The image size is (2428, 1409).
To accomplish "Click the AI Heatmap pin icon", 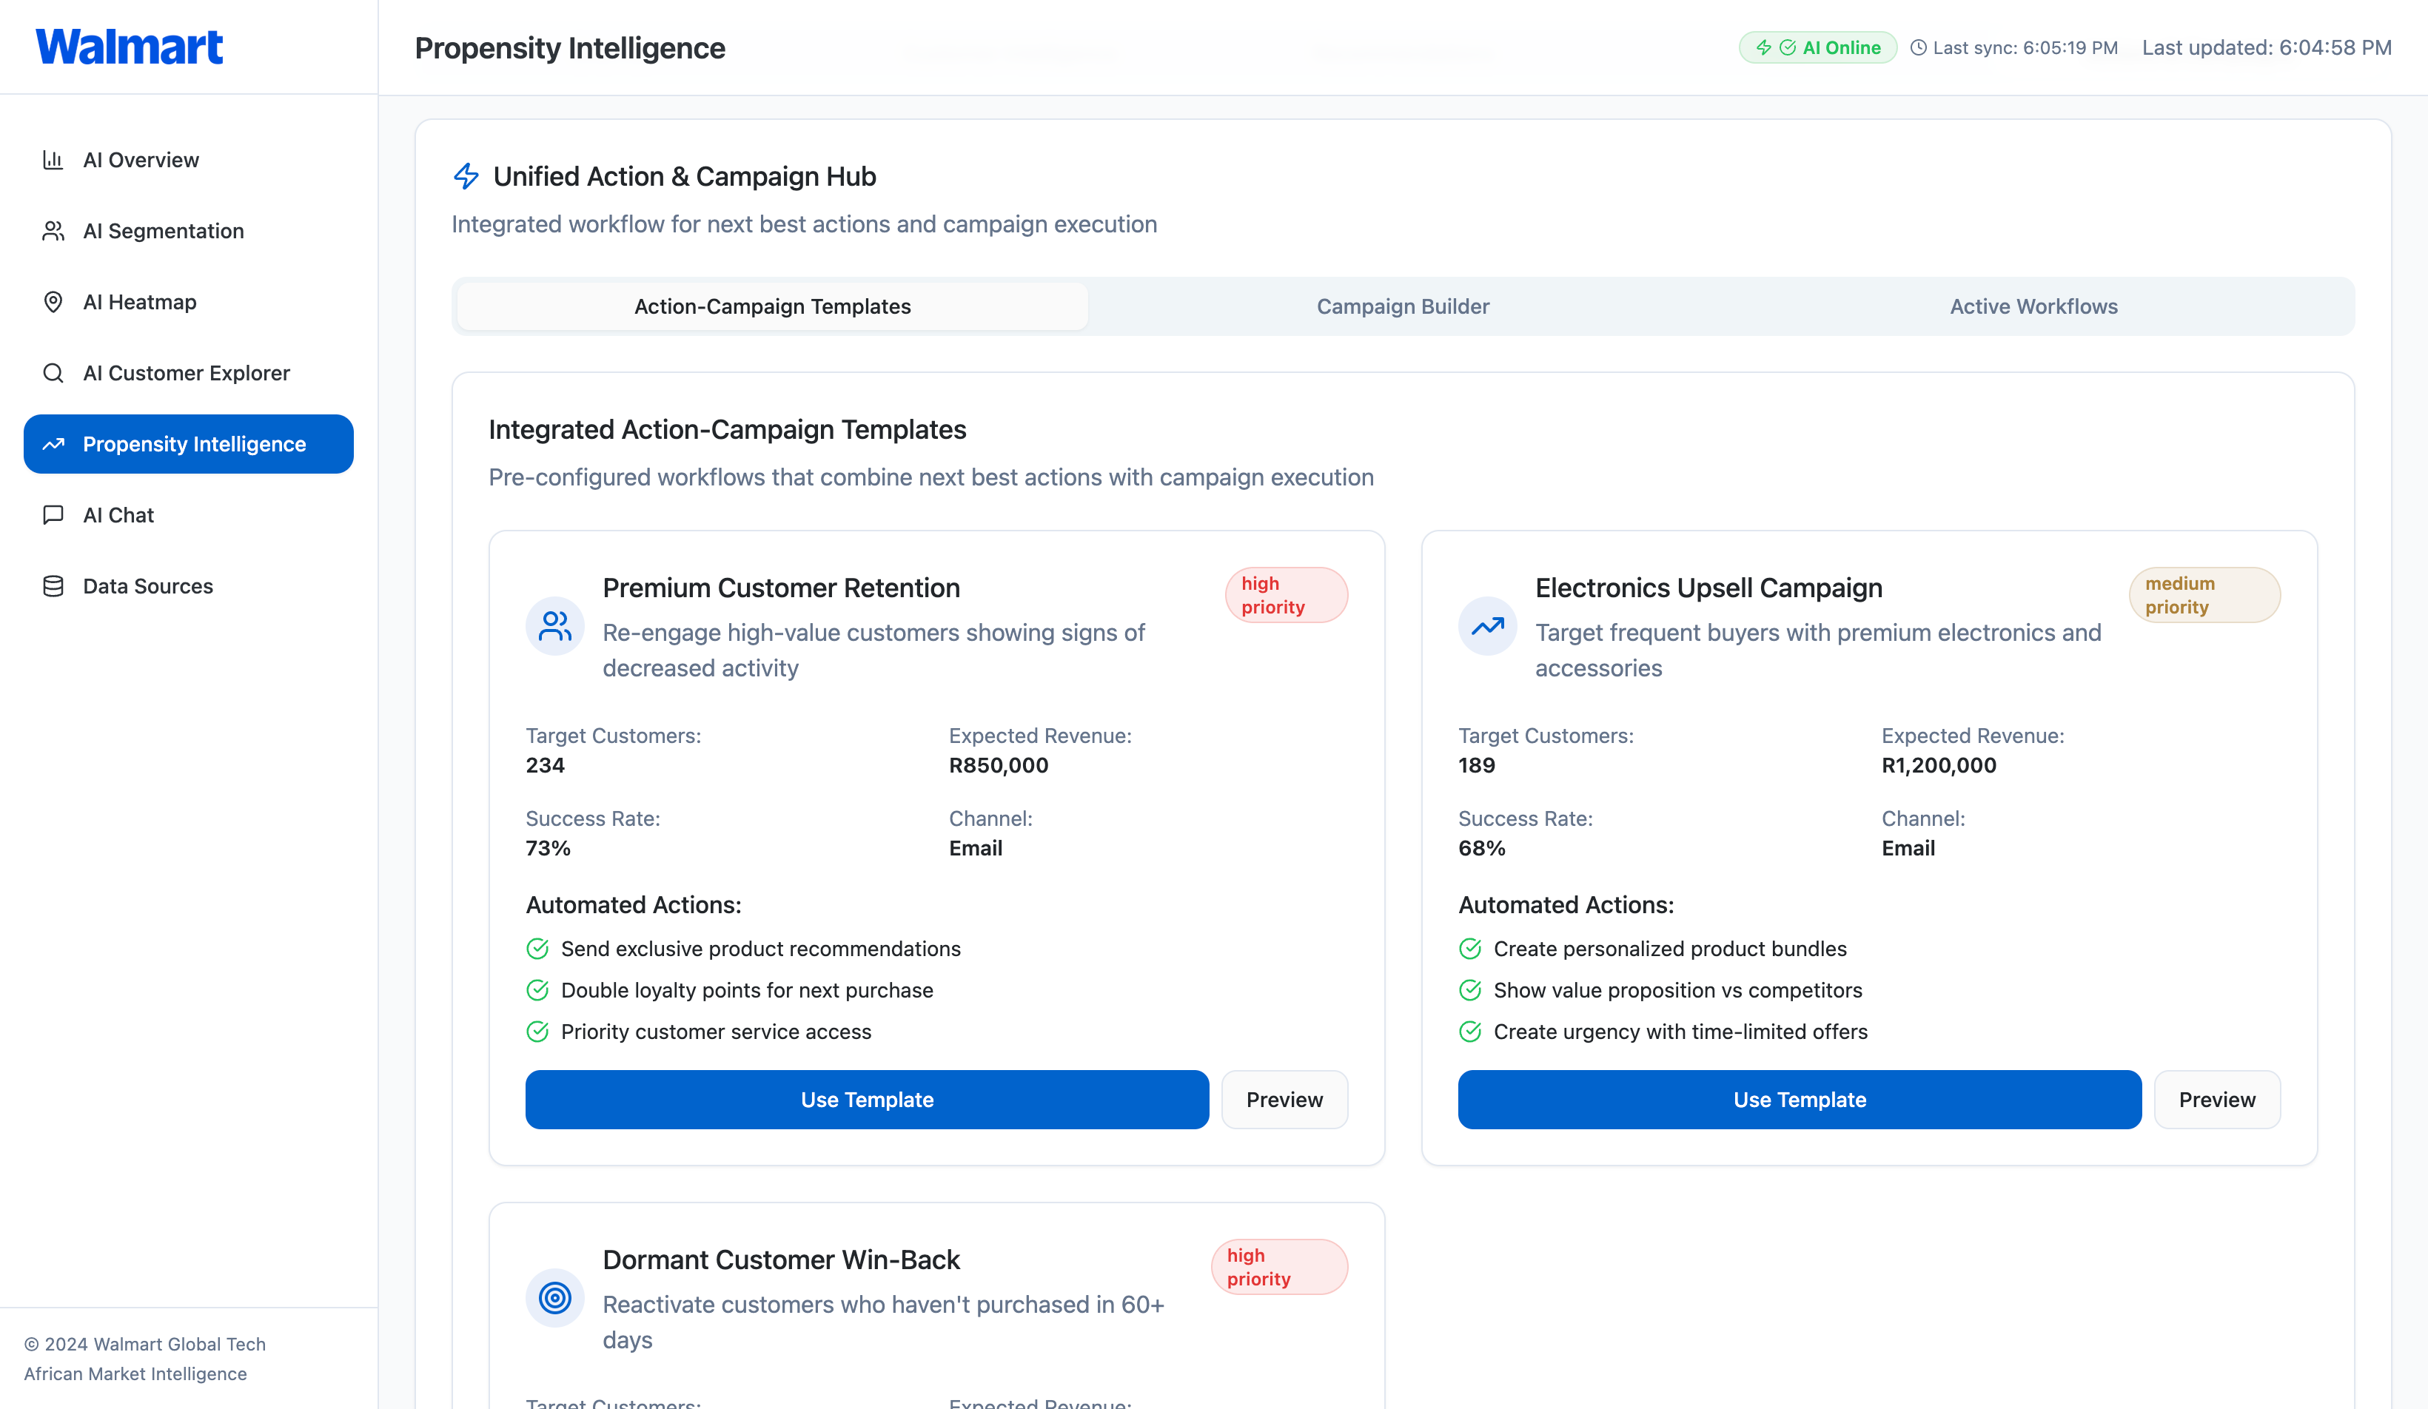I will click(x=53, y=303).
